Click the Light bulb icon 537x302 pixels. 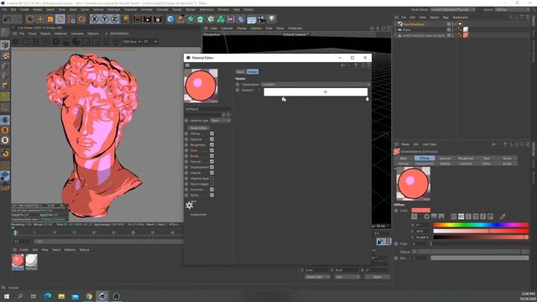(272, 19)
